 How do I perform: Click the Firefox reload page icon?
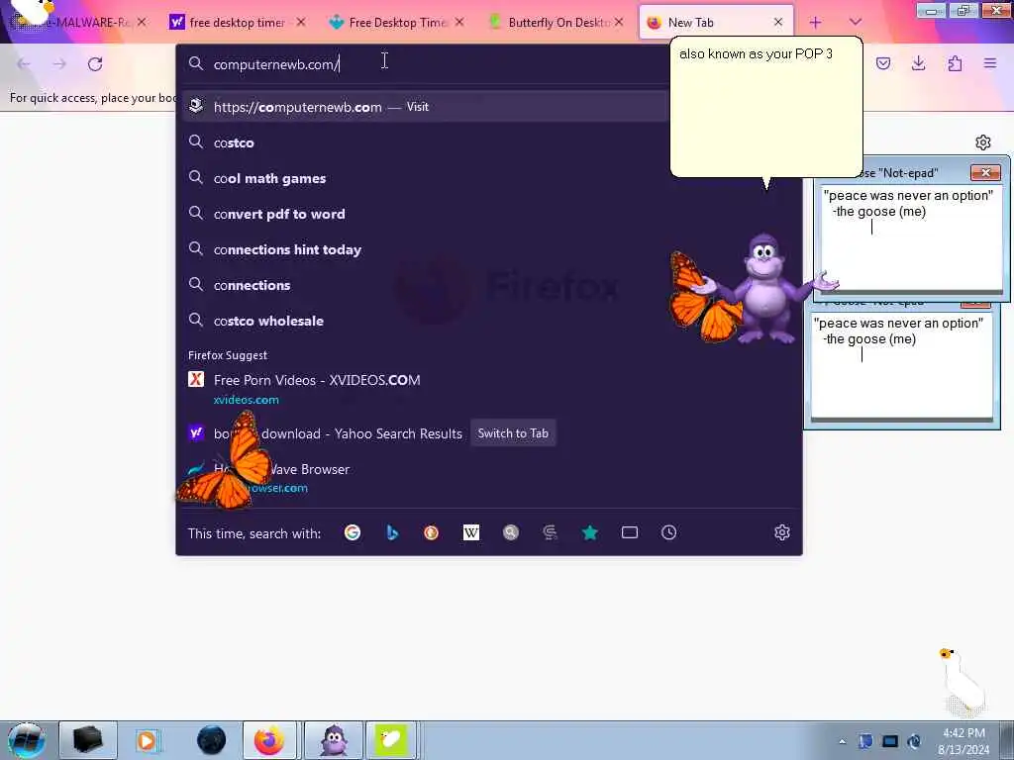[95, 64]
